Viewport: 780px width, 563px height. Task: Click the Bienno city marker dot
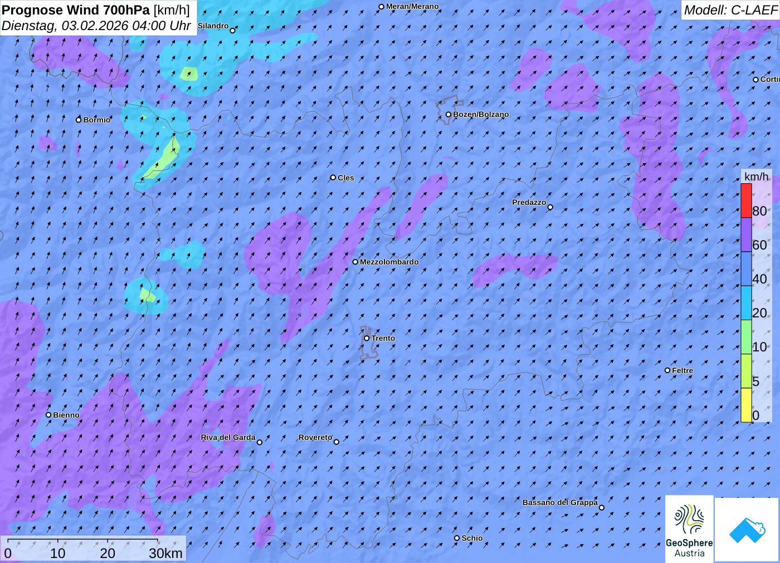[48, 415]
